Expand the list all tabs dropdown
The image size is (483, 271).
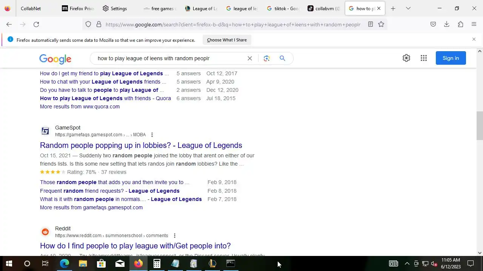[x=408, y=8]
